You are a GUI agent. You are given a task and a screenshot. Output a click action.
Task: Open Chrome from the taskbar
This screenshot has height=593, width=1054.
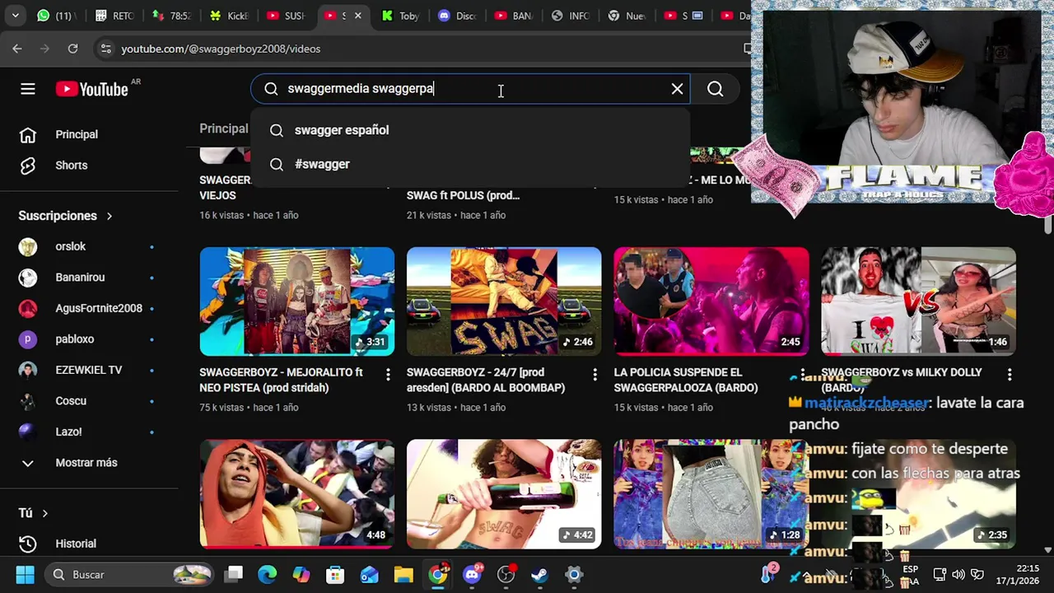[x=438, y=574]
